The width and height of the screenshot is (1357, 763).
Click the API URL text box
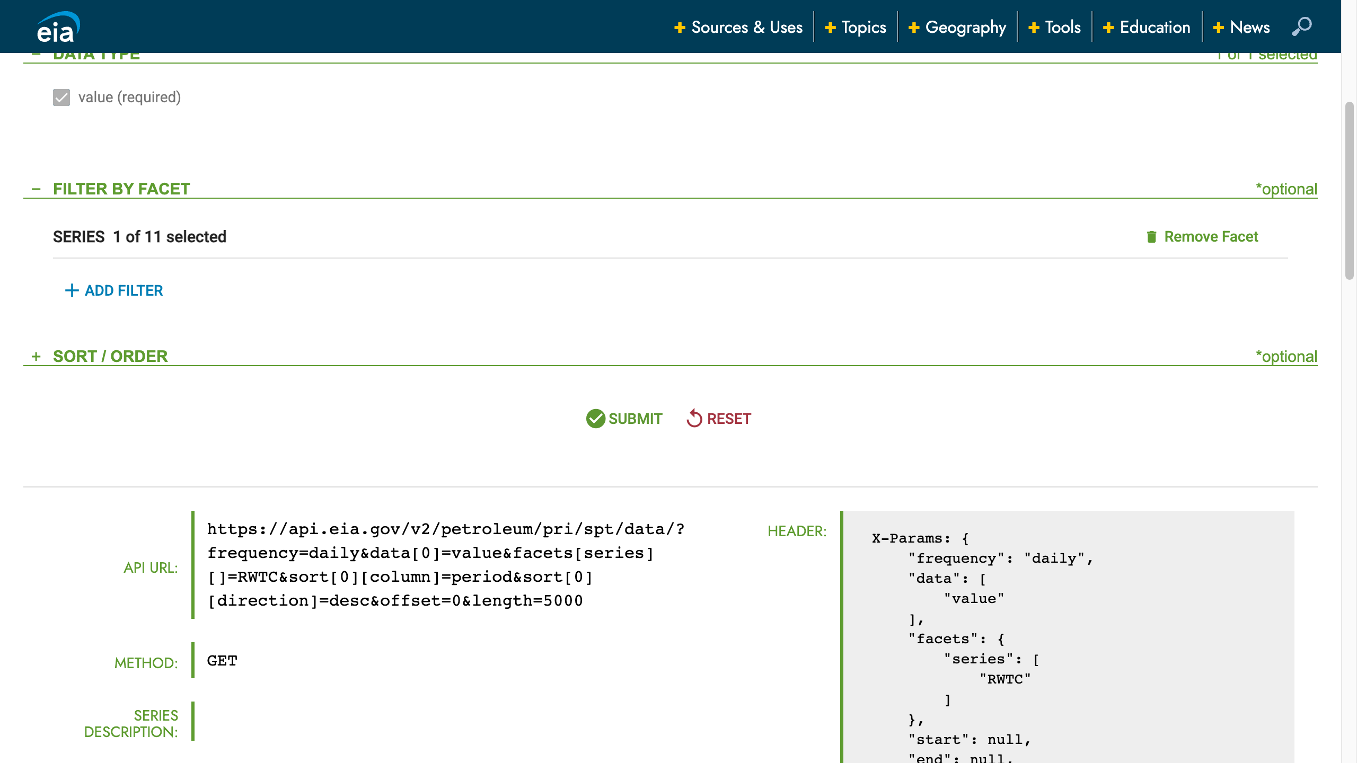(445, 565)
